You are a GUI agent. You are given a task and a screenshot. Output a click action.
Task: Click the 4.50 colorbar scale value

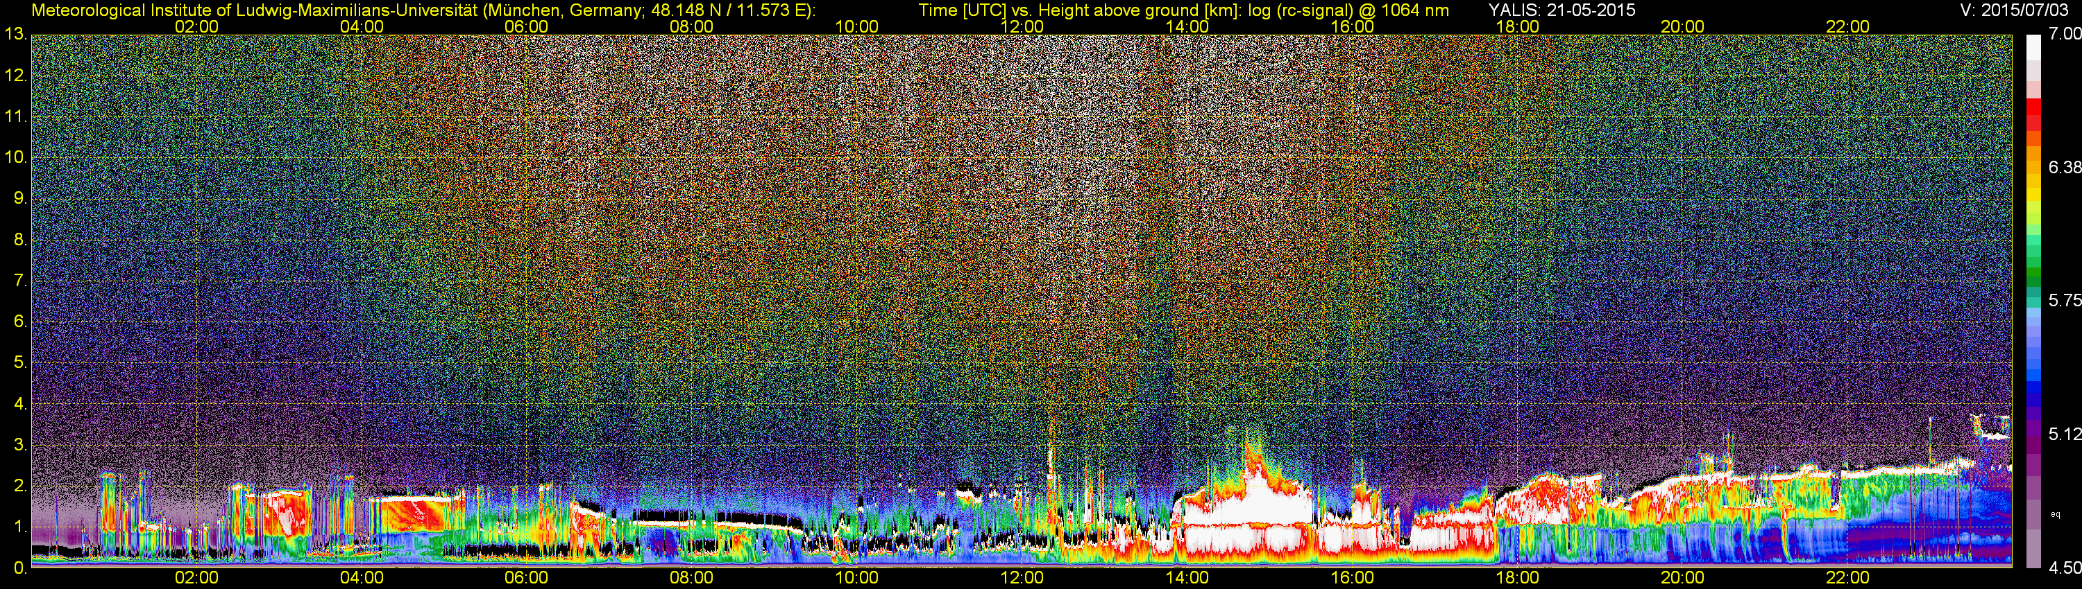coord(2065,568)
